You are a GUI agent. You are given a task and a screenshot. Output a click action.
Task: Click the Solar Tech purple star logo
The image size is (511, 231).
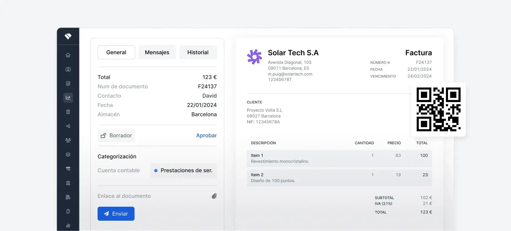click(x=254, y=57)
